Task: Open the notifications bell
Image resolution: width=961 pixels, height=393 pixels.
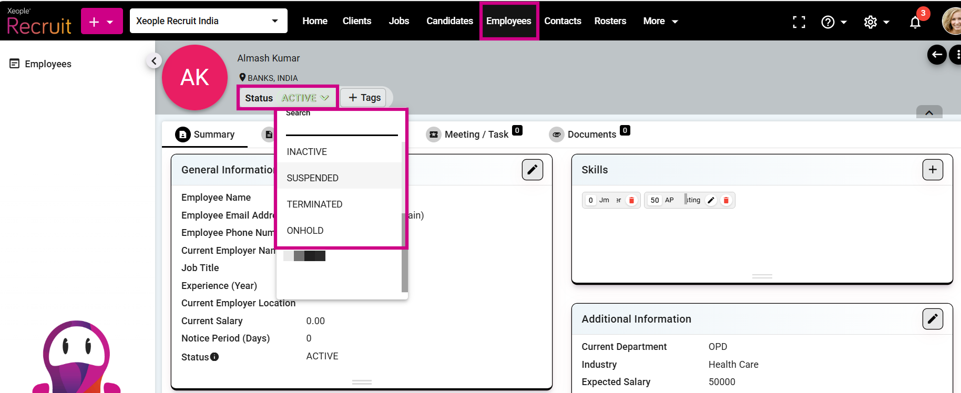Action: click(915, 22)
